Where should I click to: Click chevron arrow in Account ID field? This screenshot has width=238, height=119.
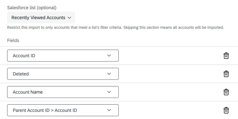(x=109, y=55)
